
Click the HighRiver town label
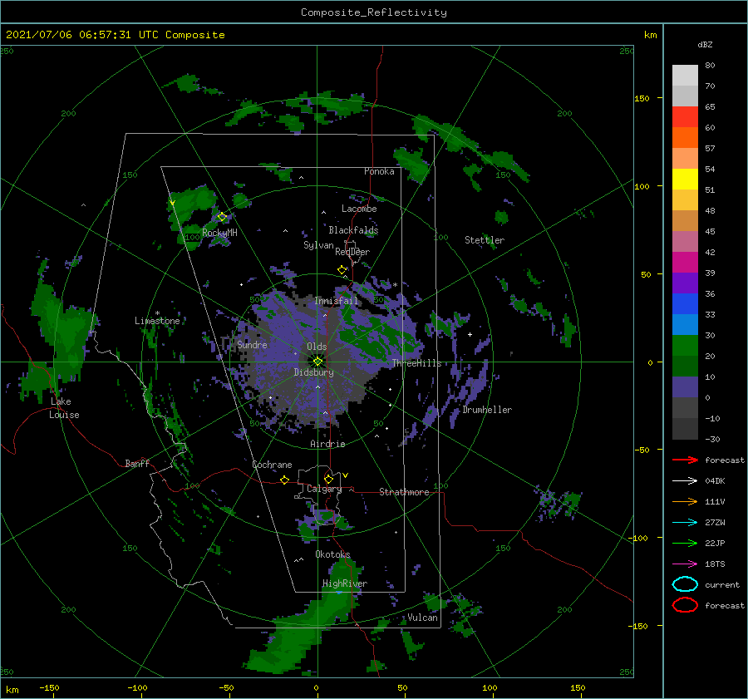(x=345, y=583)
